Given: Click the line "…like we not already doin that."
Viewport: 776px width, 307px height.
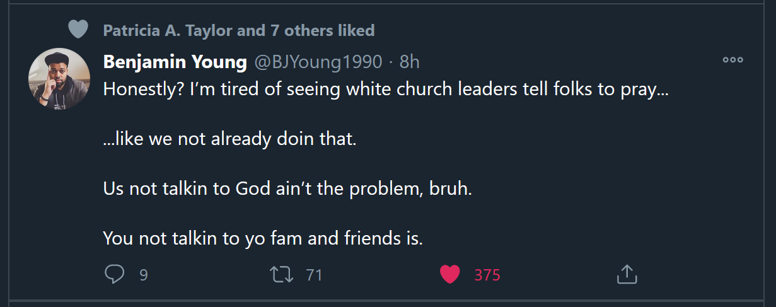Looking at the screenshot, I should (229, 139).
